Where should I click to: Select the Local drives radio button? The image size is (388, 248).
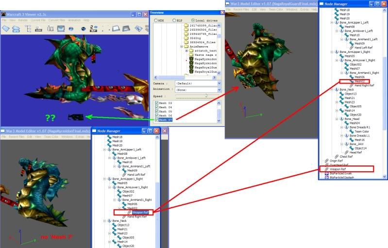193,20
